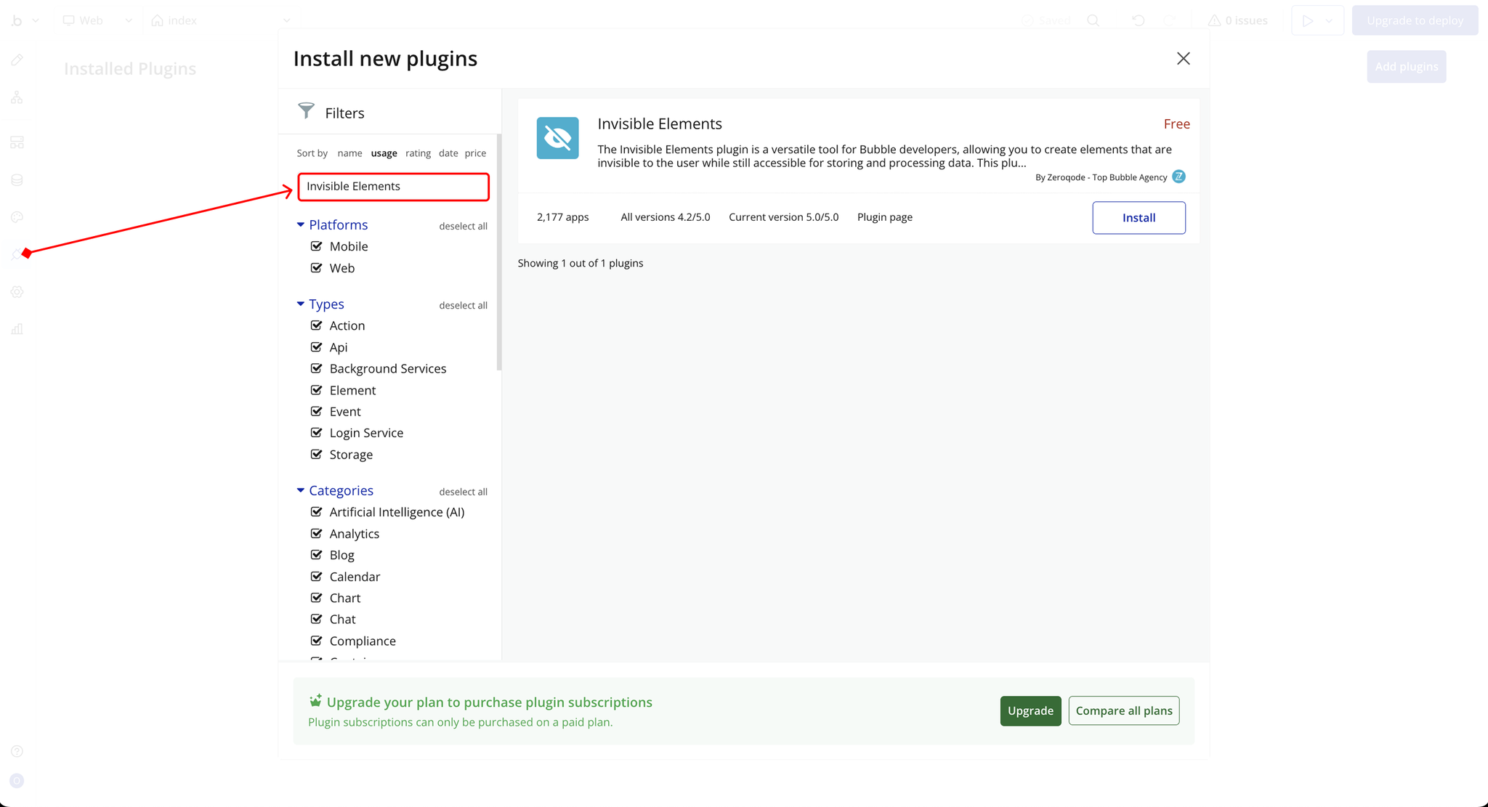1488x807 pixels.
Task: Open the Logs chart icon in sidebar
Action: pos(17,329)
